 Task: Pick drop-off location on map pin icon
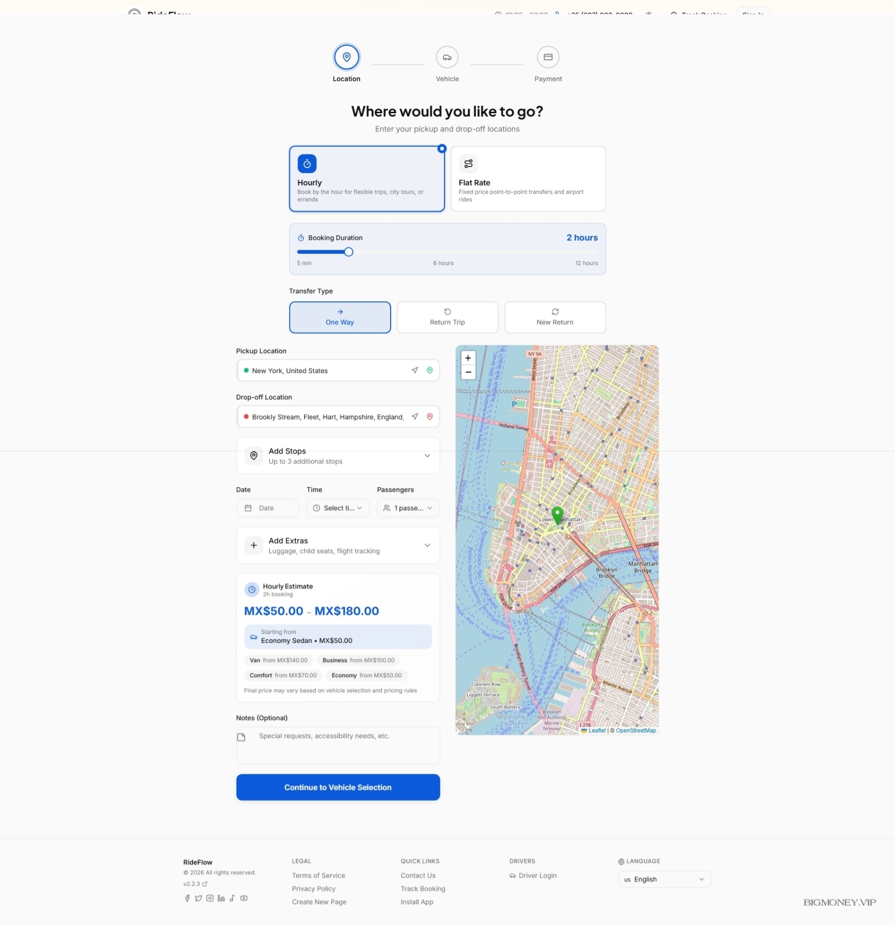(x=430, y=417)
